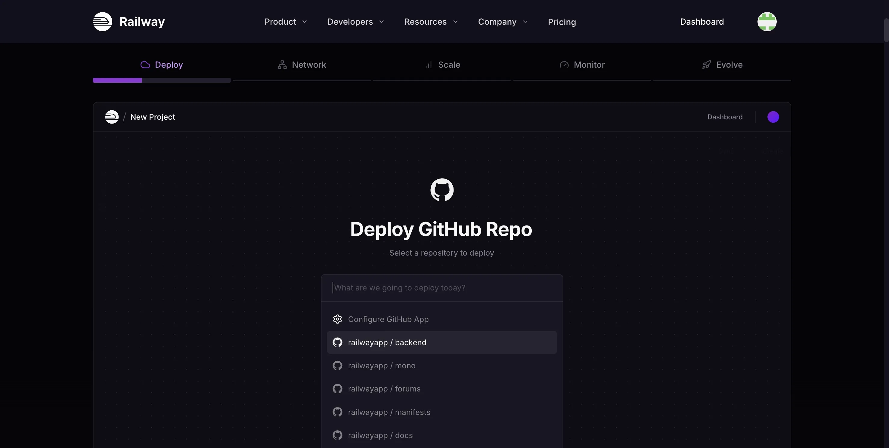Click the Railway icon beside New Project

tap(112, 117)
